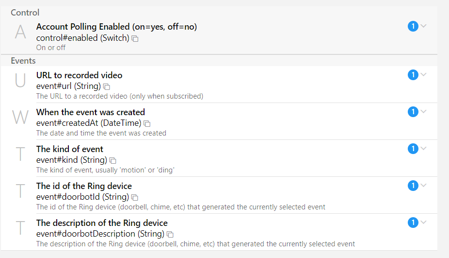
Task: Click the 'Events' group header
Action: 23,61
